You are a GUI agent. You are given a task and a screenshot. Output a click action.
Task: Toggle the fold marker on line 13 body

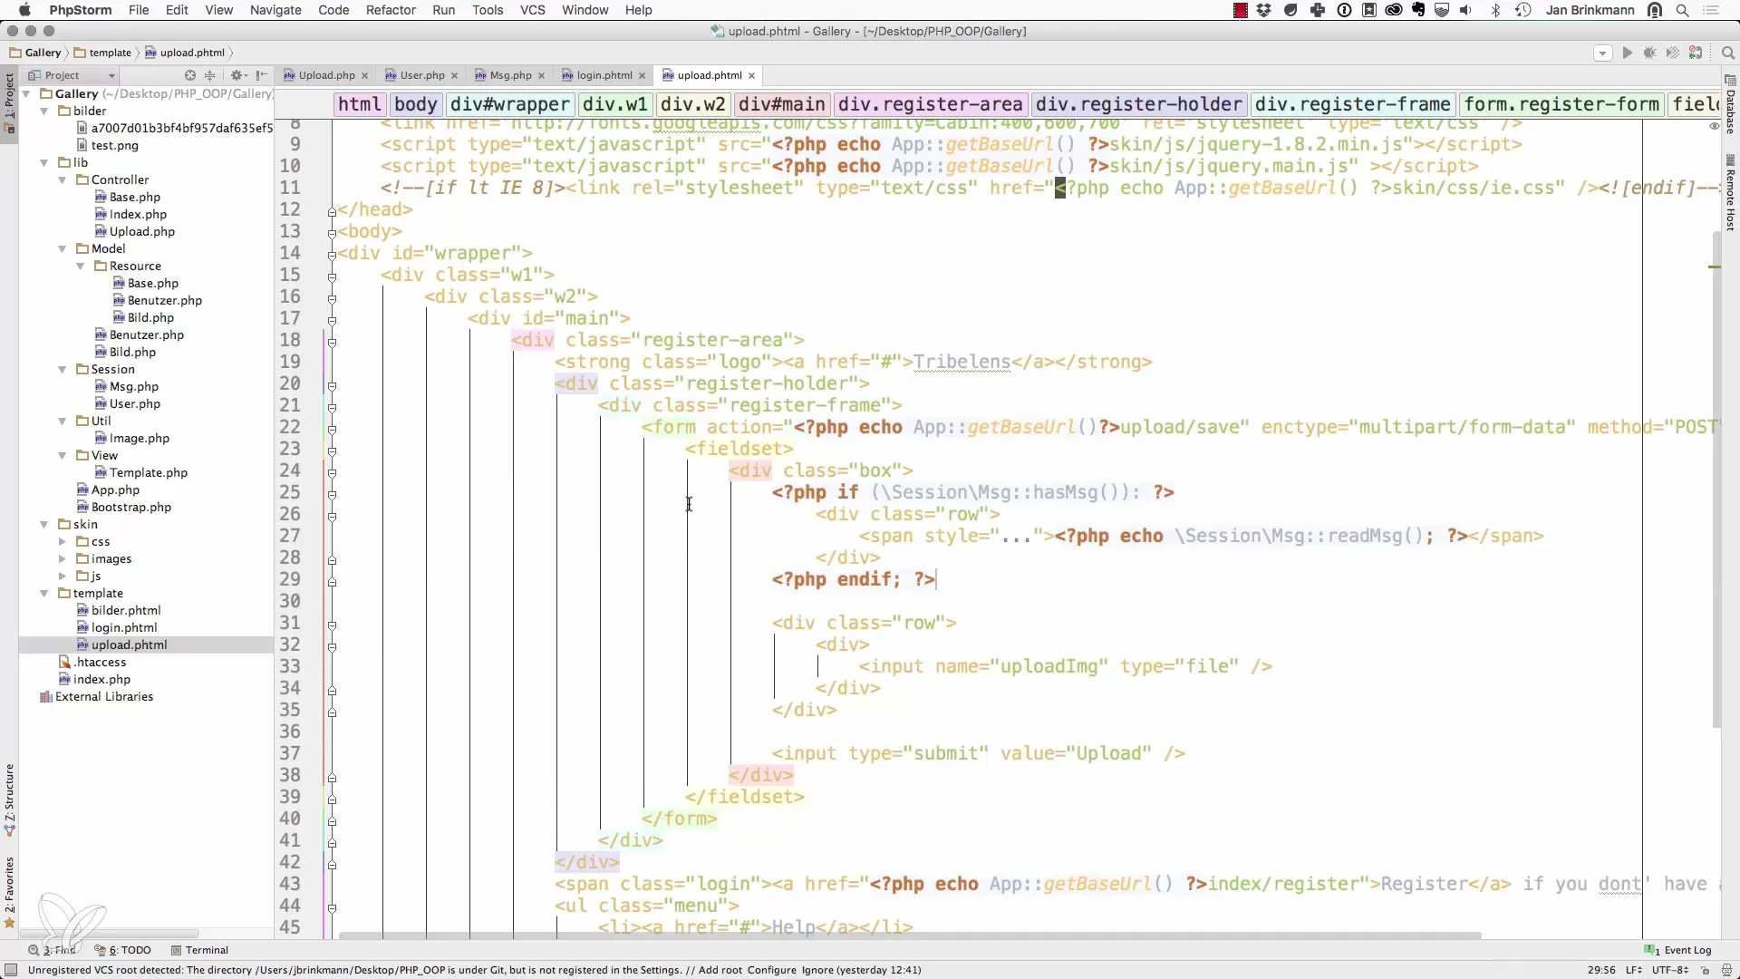332,232
